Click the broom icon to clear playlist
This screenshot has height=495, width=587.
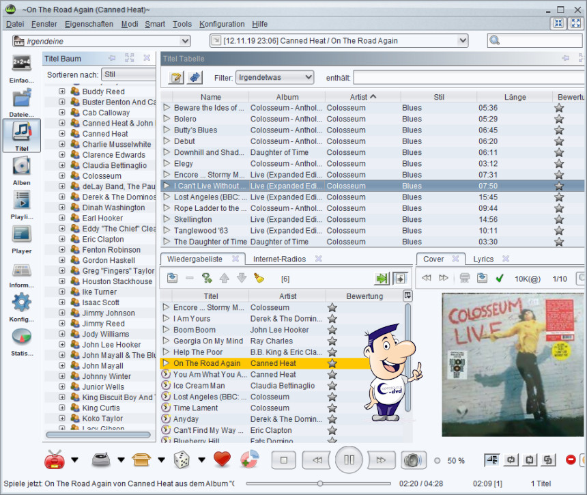pyautogui.click(x=259, y=278)
